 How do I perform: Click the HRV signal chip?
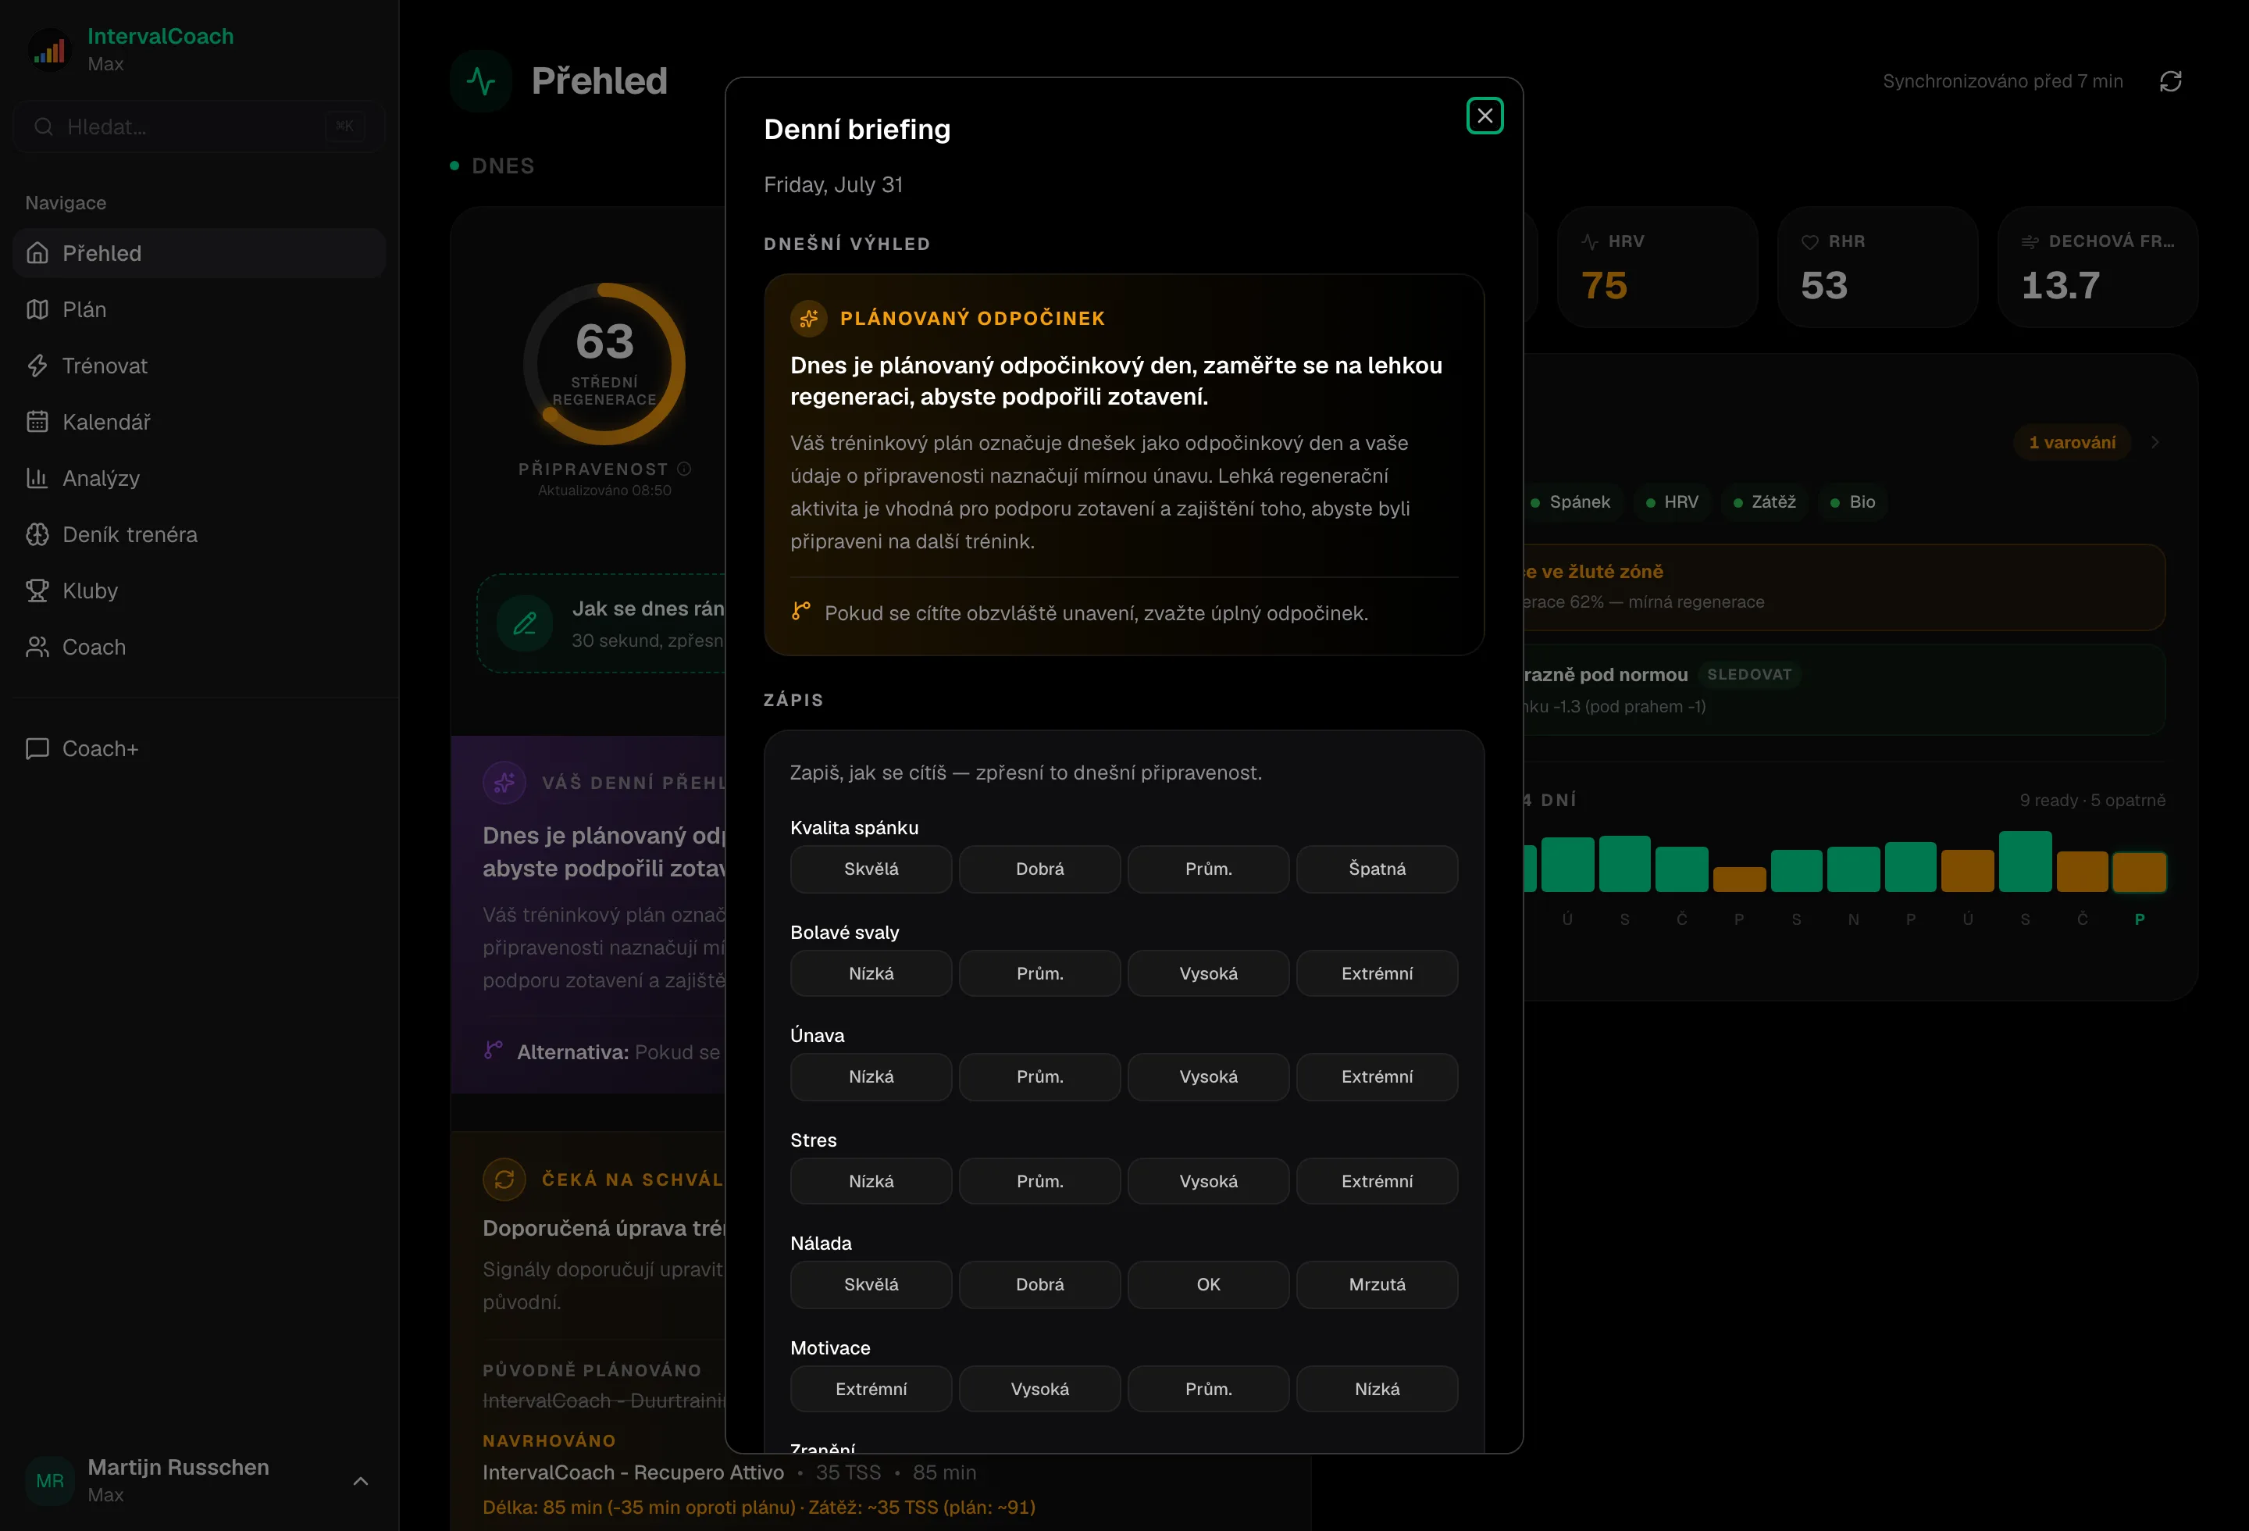1672,502
